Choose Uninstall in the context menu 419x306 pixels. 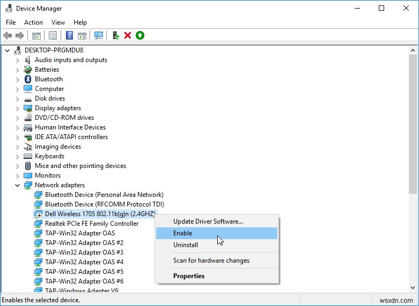[x=217, y=245]
